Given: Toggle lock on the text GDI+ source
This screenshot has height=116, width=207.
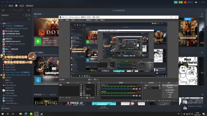Looking at the screenshot, I should point(98,89).
